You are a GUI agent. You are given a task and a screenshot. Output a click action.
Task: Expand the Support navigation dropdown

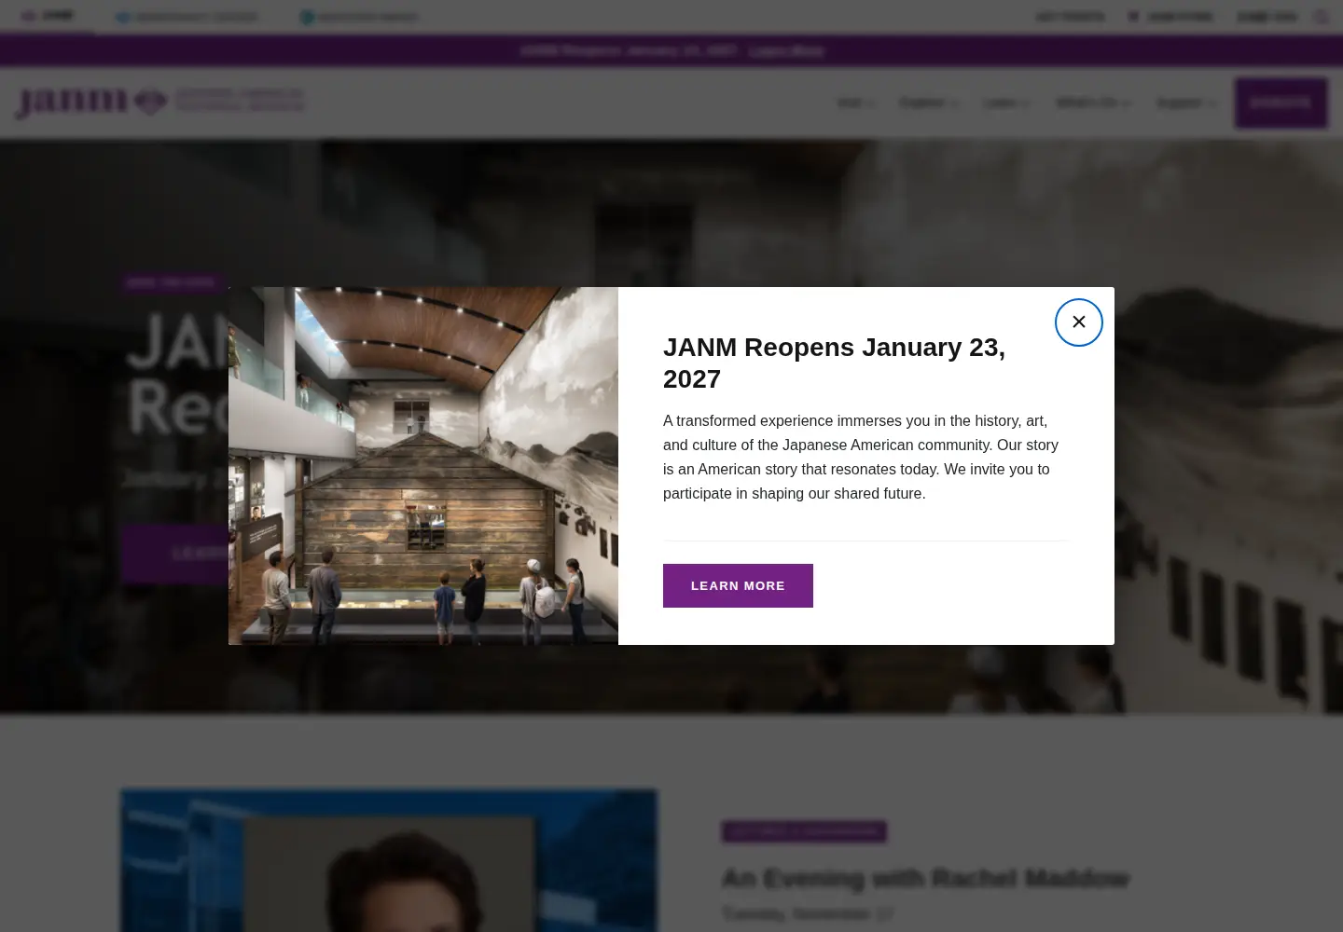point(1186,103)
